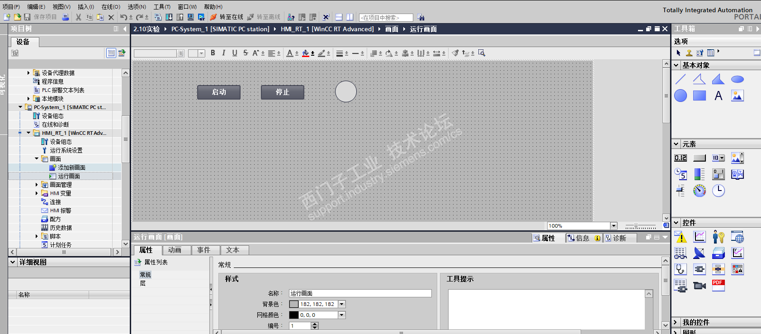Select the 层 property category
The height and width of the screenshot is (334, 761).
(x=143, y=283)
